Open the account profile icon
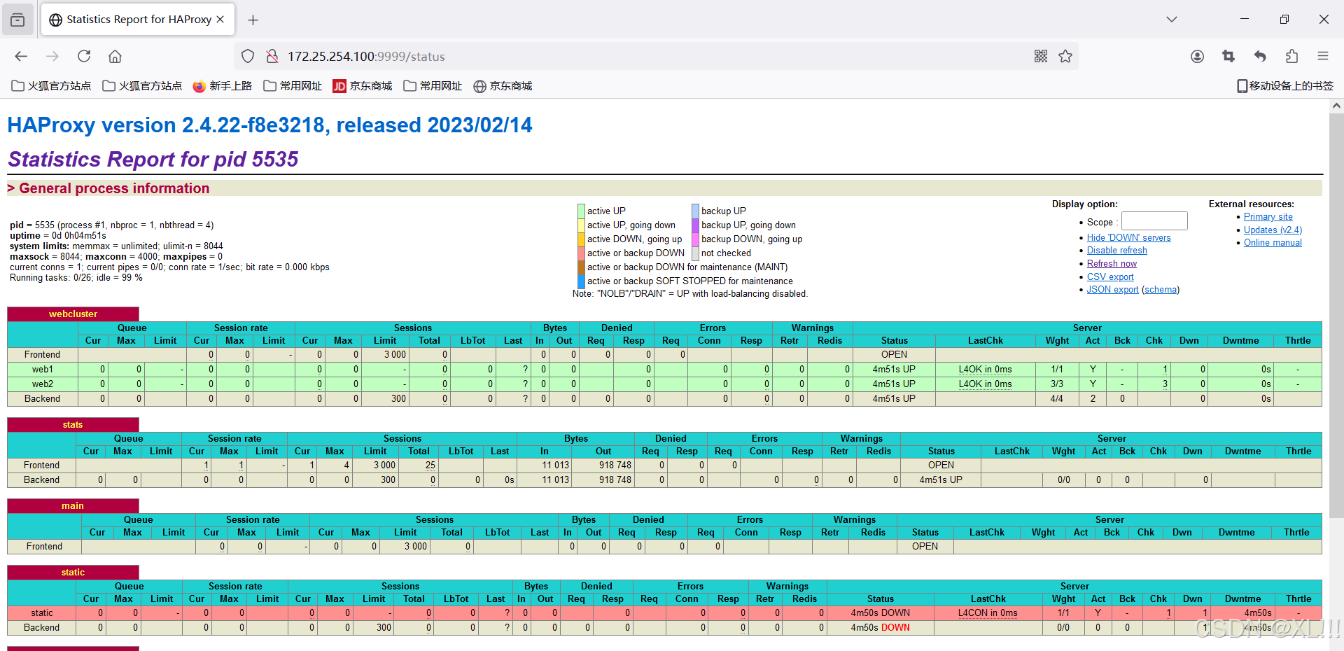Image resolution: width=1344 pixels, height=651 pixels. [x=1198, y=57]
